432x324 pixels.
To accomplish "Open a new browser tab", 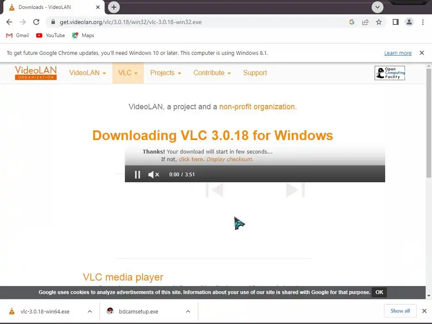I will [114, 7].
